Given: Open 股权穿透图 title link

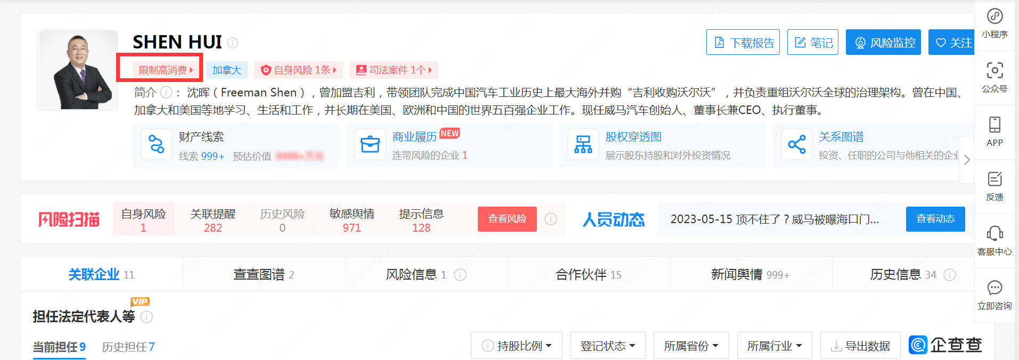Looking at the screenshot, I should 633,137.
